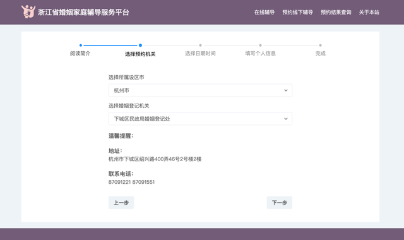
Task: Go to 预约结果查询 page
Action: coord(336,12)
